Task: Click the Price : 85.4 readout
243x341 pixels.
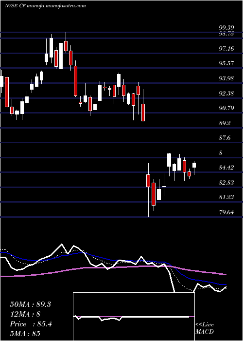Action: click(31, 324)
